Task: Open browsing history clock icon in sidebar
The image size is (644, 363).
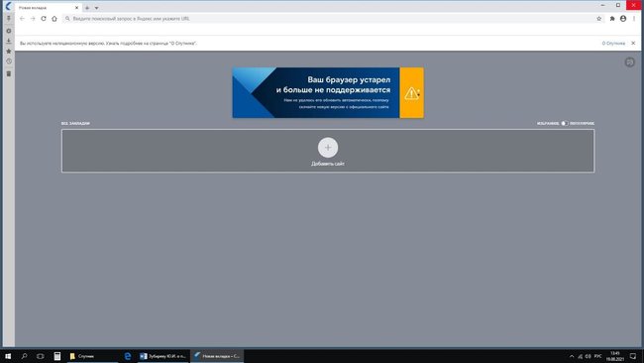Action: click(9, 61)
